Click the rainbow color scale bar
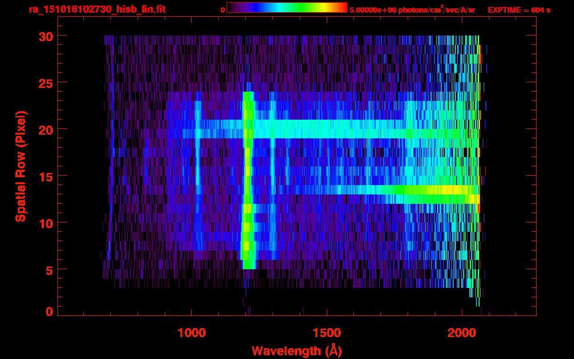This screenshot has width=574, height=359. (287, 7)
